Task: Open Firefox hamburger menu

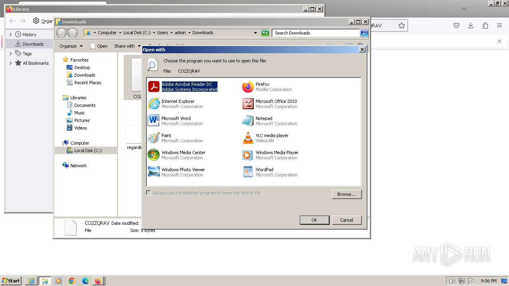Action: coord(499,25)
